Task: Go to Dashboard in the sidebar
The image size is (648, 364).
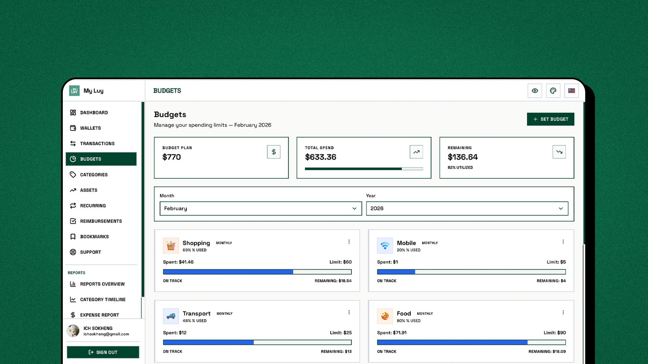Action: point(94,112)
